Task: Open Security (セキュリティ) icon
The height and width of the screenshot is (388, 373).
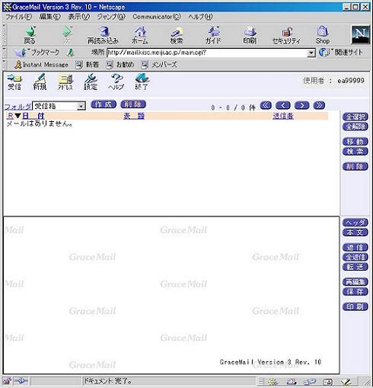Action: pyautogui.click(x=286, y=35)
